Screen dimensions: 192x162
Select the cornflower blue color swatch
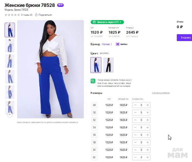(96, 65)
